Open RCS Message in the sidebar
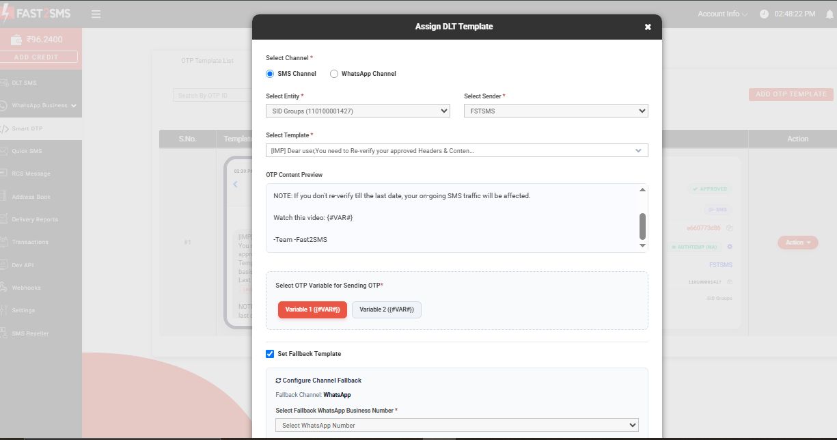Image resolution: width=837 pixels, height=440 pixels. (41, 174)
